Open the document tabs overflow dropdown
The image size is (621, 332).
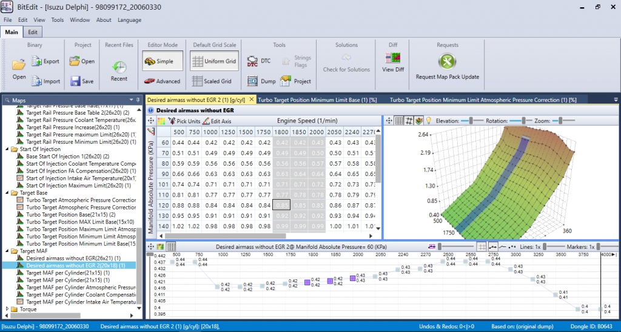pyautogui.click(x=616, y=100)
